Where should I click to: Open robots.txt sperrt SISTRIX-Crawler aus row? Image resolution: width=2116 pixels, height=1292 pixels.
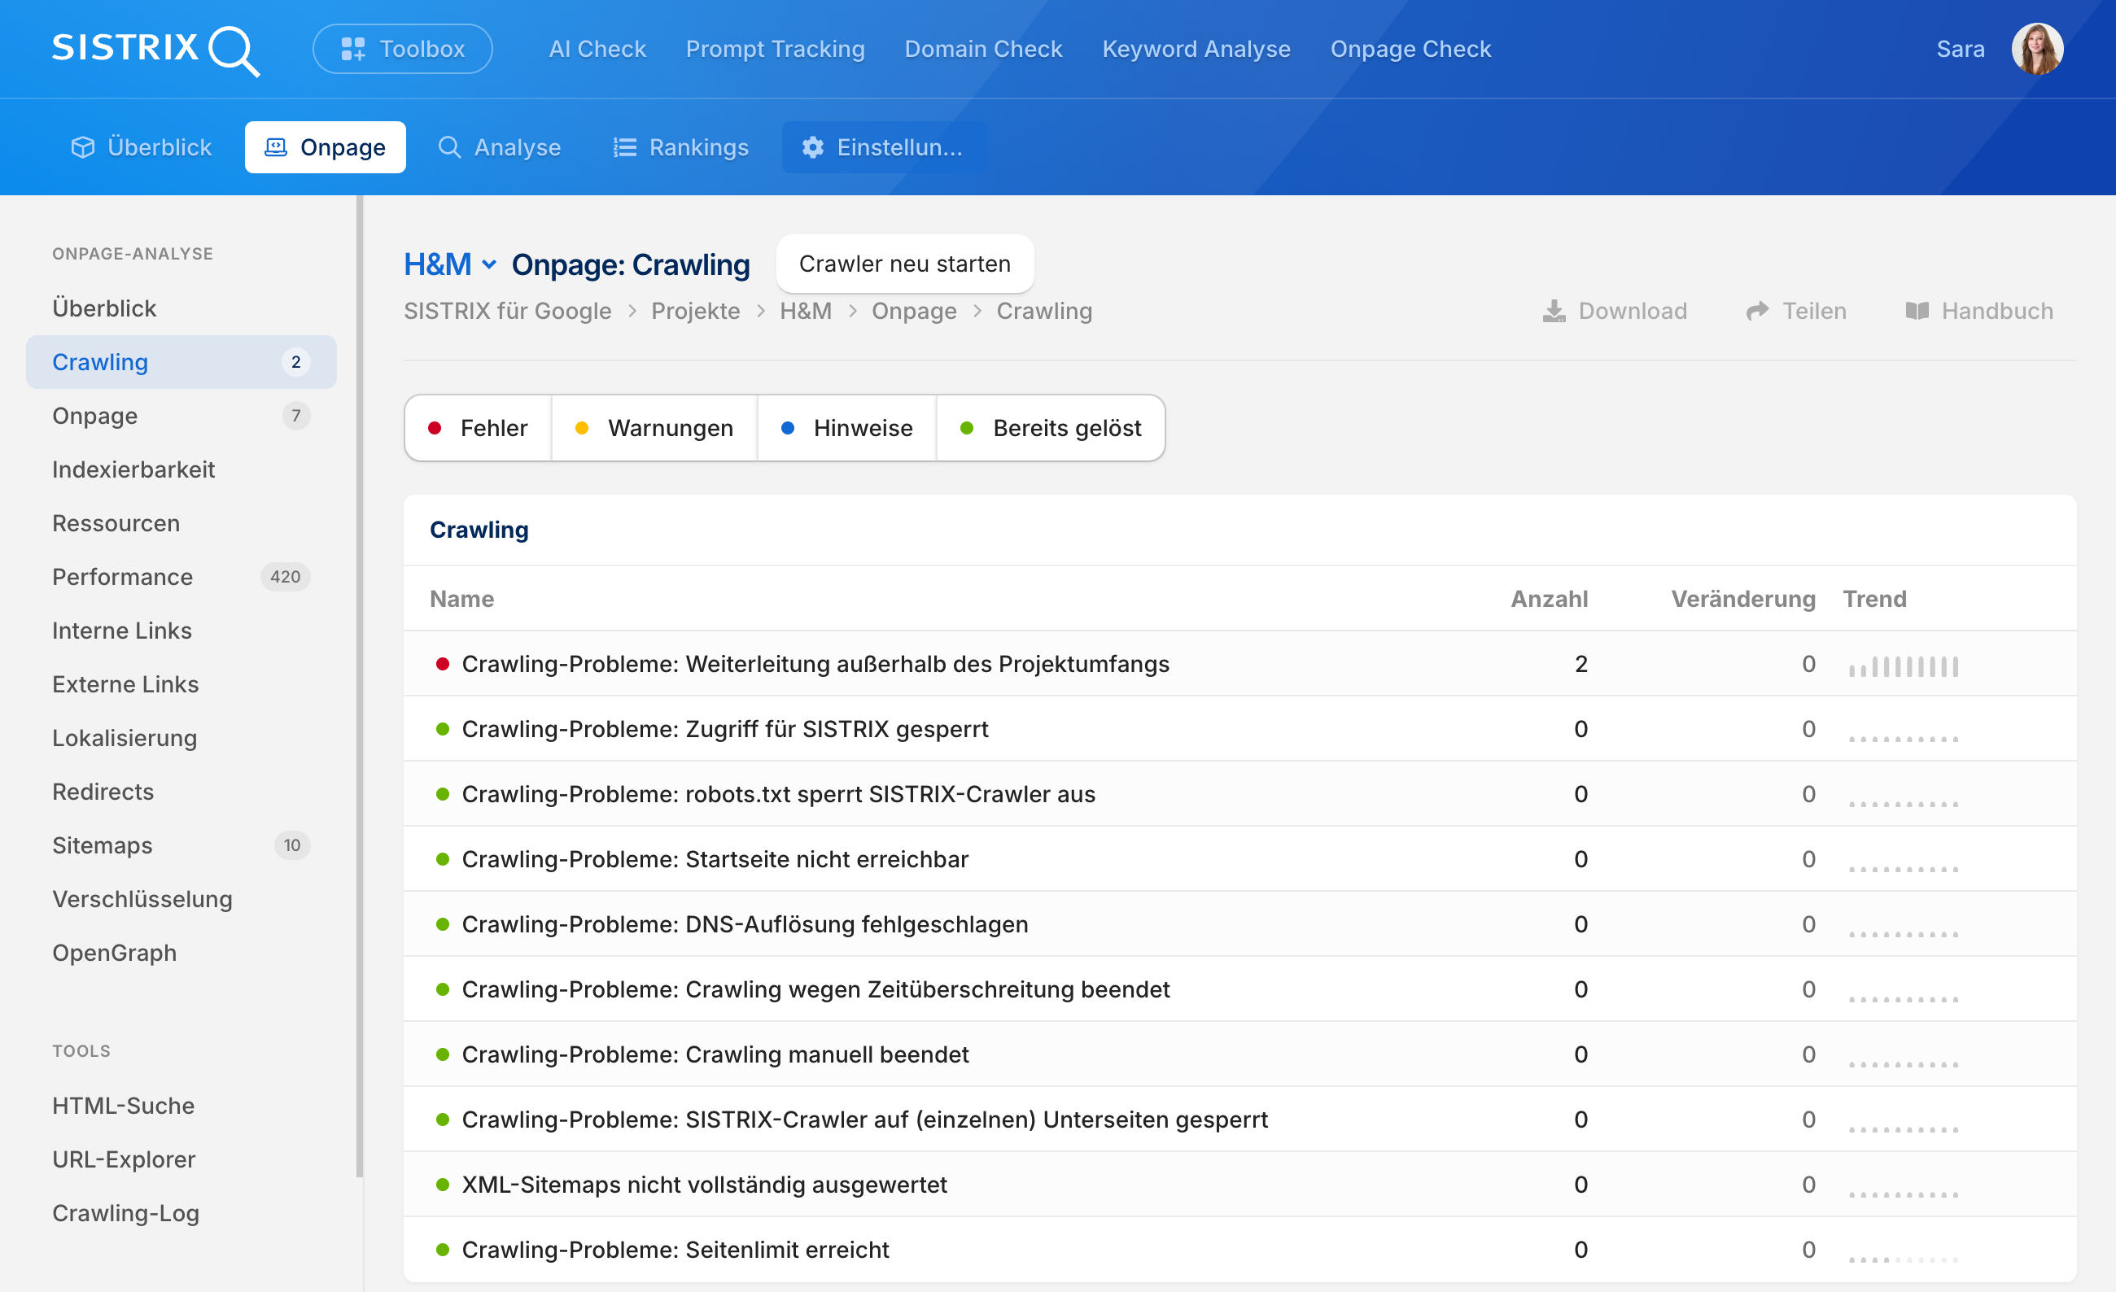tap(1240, 793)
